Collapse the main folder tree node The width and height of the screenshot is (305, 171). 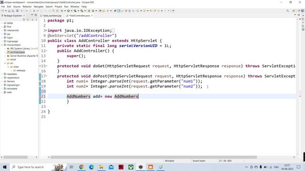click(9, 67)
